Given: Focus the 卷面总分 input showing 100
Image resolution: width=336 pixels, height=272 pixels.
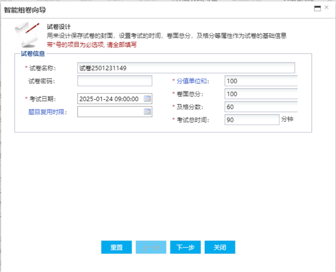Looking at the screenshot, I should 261,94.
